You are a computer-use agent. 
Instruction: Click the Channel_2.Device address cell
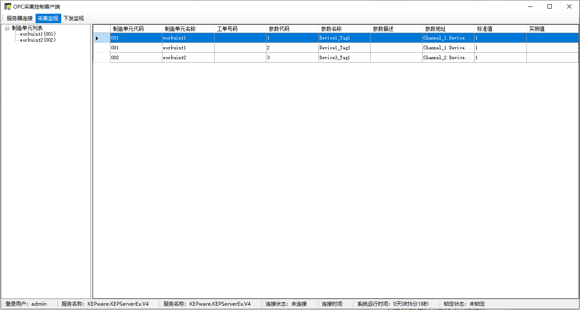[x=448, y=57]
